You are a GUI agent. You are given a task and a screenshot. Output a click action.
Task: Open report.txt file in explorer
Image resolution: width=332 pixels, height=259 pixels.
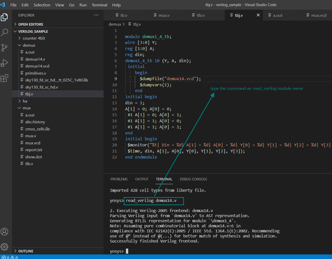[x=58, y=150]
